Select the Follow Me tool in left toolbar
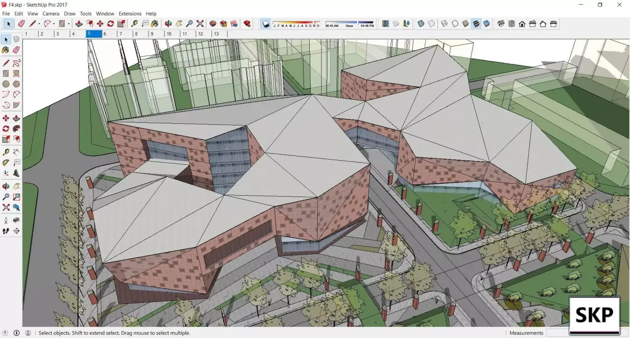630x338 pixels. tap(17, 129)
